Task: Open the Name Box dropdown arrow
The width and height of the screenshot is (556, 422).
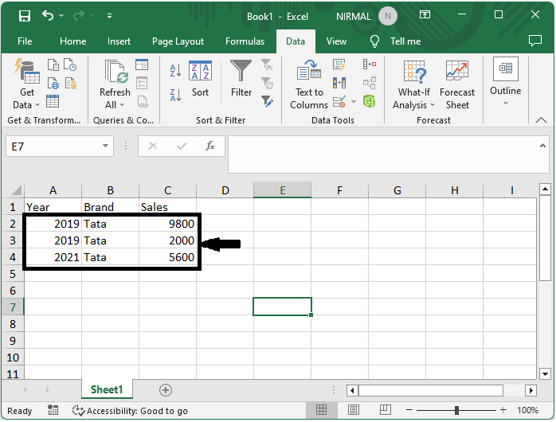Action: [x=105, y=146]
